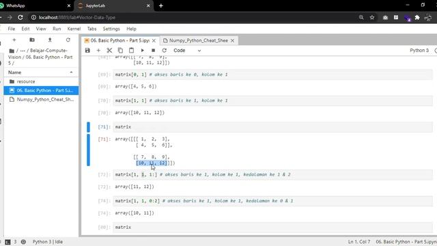Restart the kernel with the circular arrow icon

[x=164, y=51]
